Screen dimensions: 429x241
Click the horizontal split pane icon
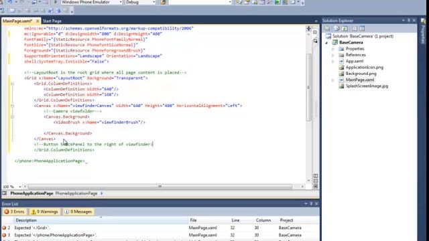click(316, 181)
